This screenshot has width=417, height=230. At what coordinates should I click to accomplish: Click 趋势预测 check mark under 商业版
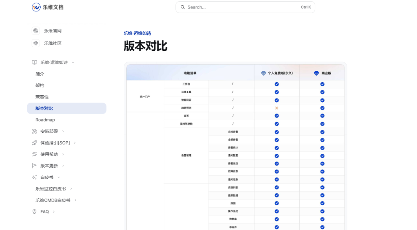click(x=323, y=108)
